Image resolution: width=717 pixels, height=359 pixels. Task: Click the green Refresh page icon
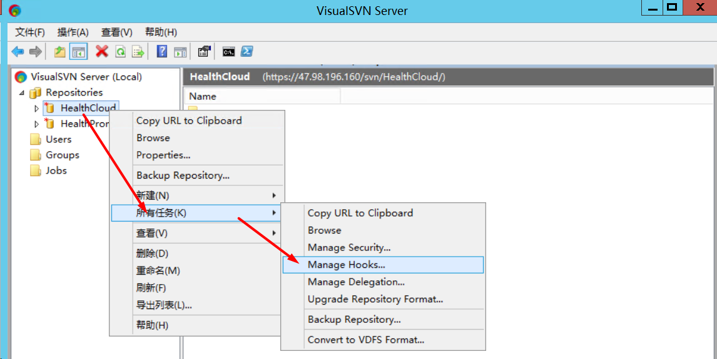(x=120, y=52)
